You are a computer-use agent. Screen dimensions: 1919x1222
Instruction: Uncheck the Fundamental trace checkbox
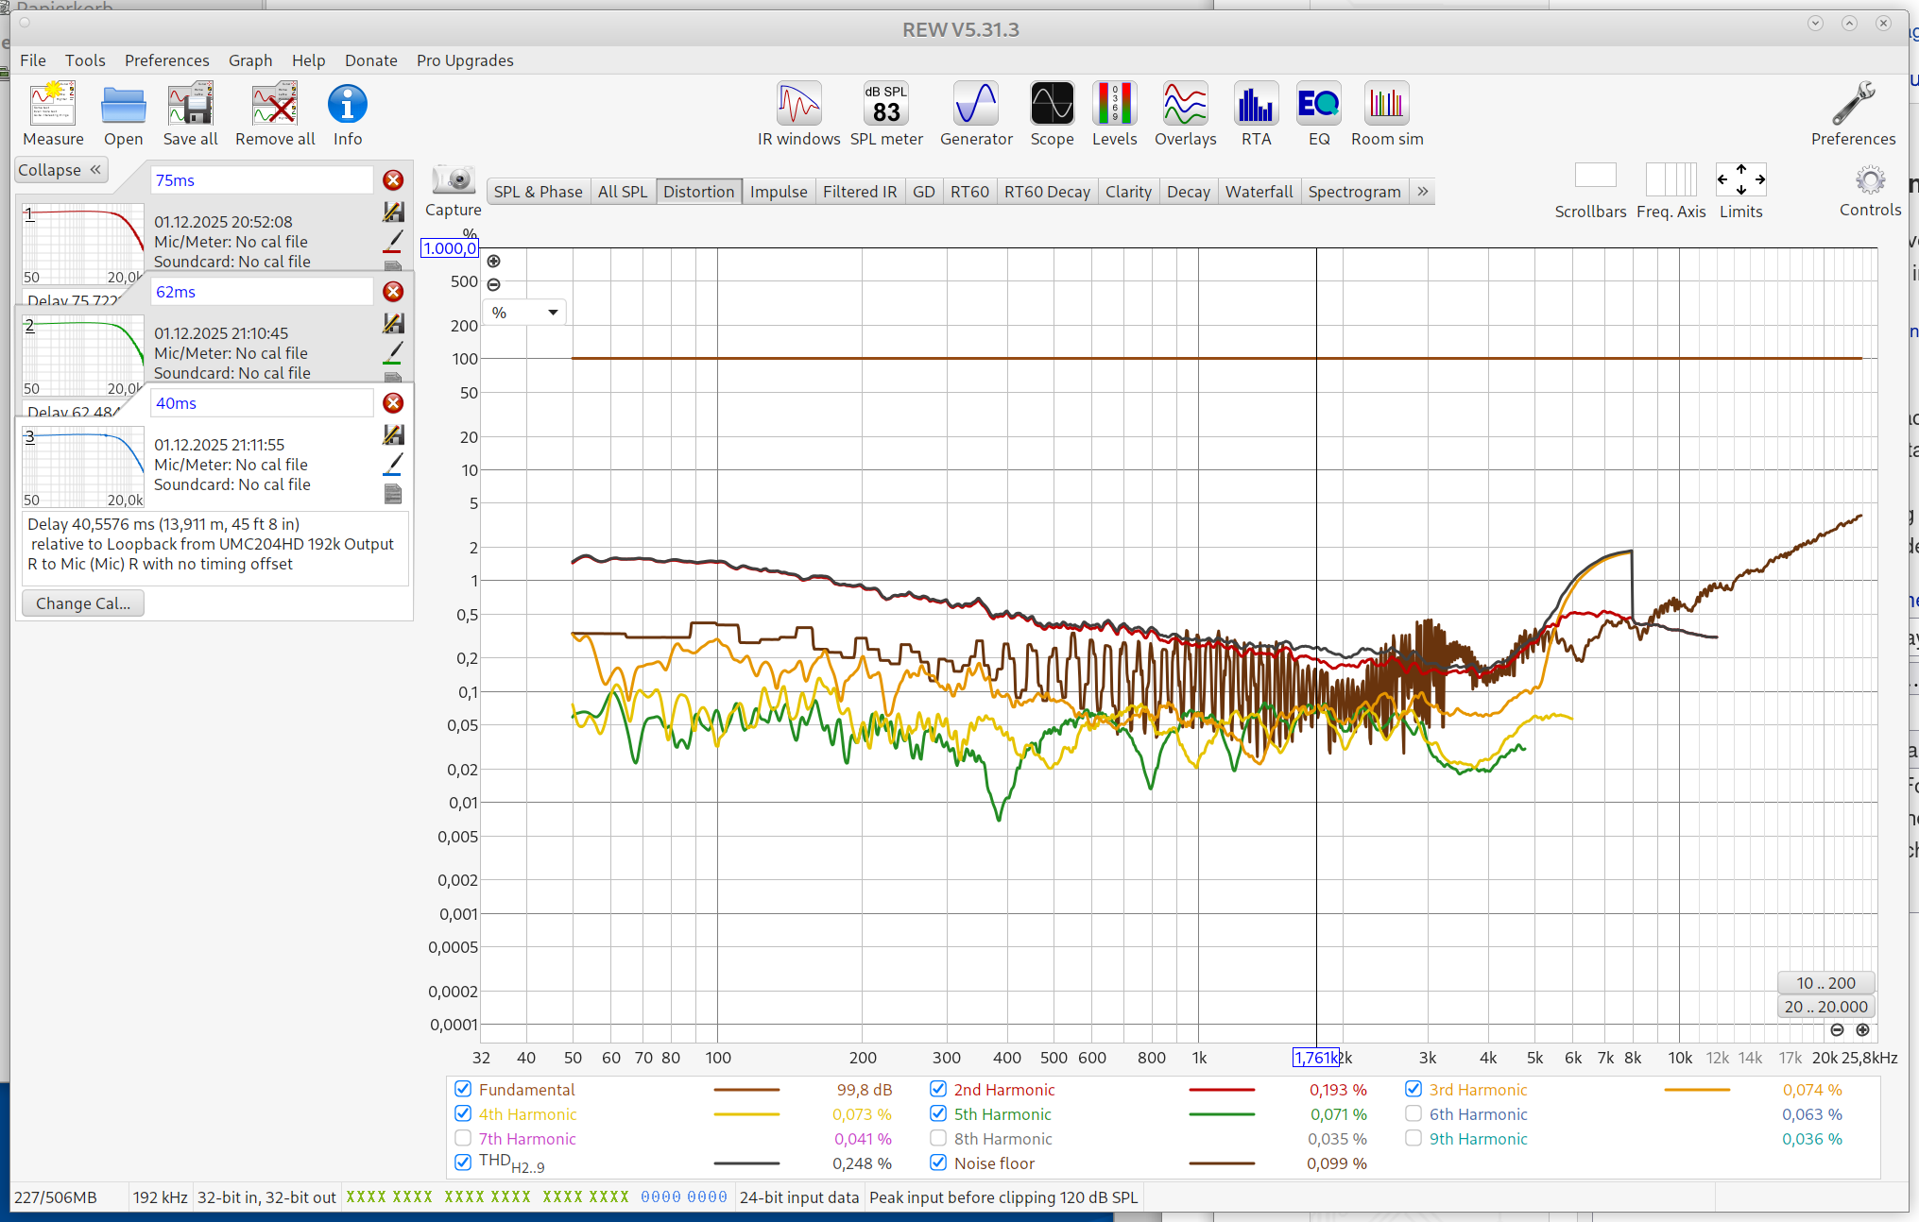tap(463, 1089)
